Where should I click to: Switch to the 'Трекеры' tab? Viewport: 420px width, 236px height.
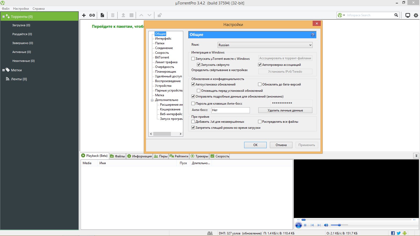point(199,156)
